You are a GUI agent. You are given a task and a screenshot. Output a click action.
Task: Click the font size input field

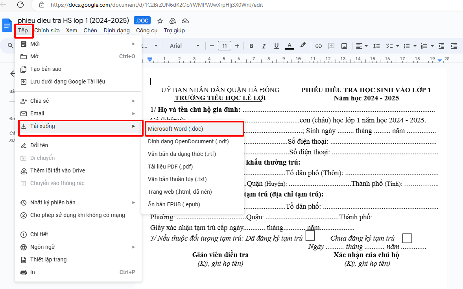point(224,46)
